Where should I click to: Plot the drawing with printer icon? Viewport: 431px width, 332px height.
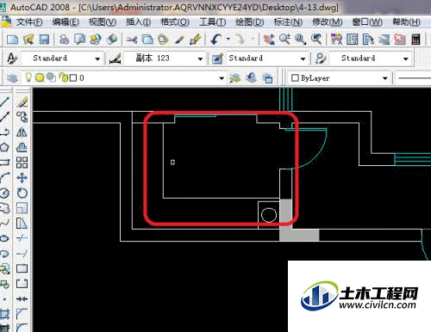click(x=64, y=40)
